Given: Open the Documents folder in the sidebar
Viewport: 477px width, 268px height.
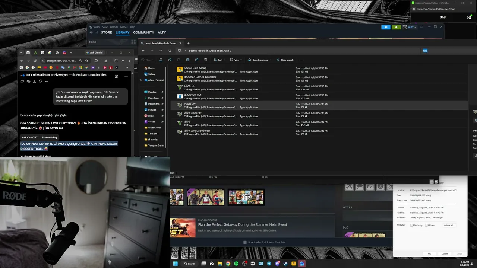Looking at the screenshot, I should pos(154,104).
